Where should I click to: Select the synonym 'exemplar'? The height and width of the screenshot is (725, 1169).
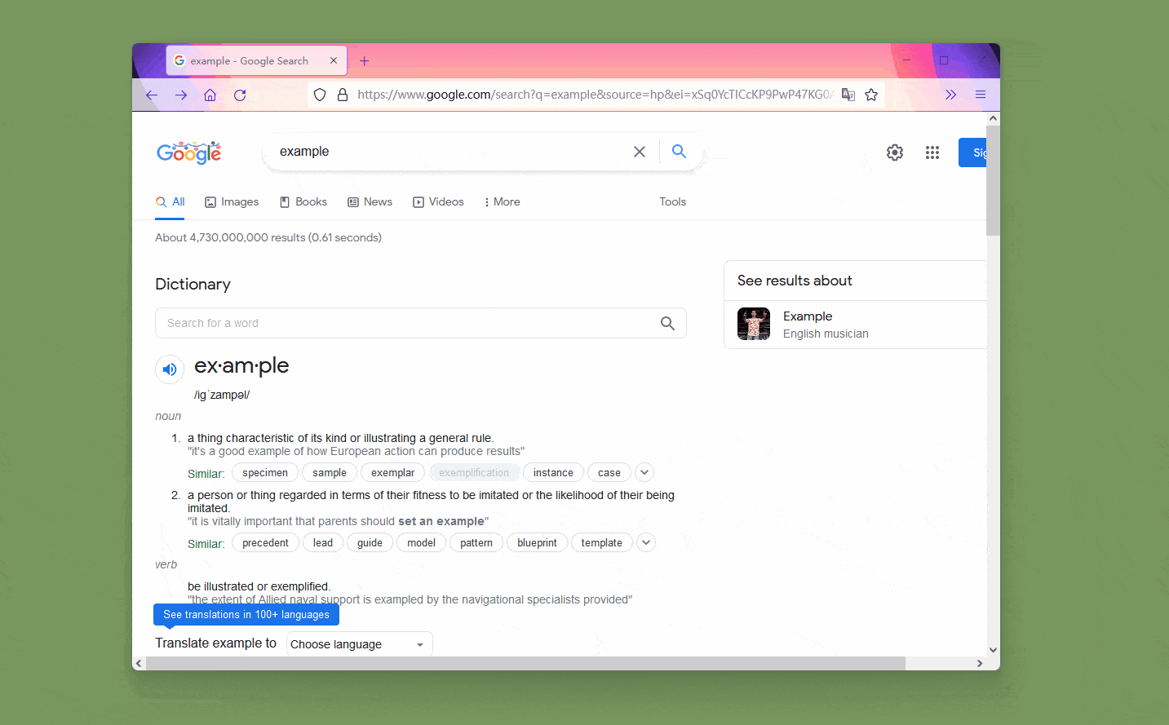(x=392, y=473)
